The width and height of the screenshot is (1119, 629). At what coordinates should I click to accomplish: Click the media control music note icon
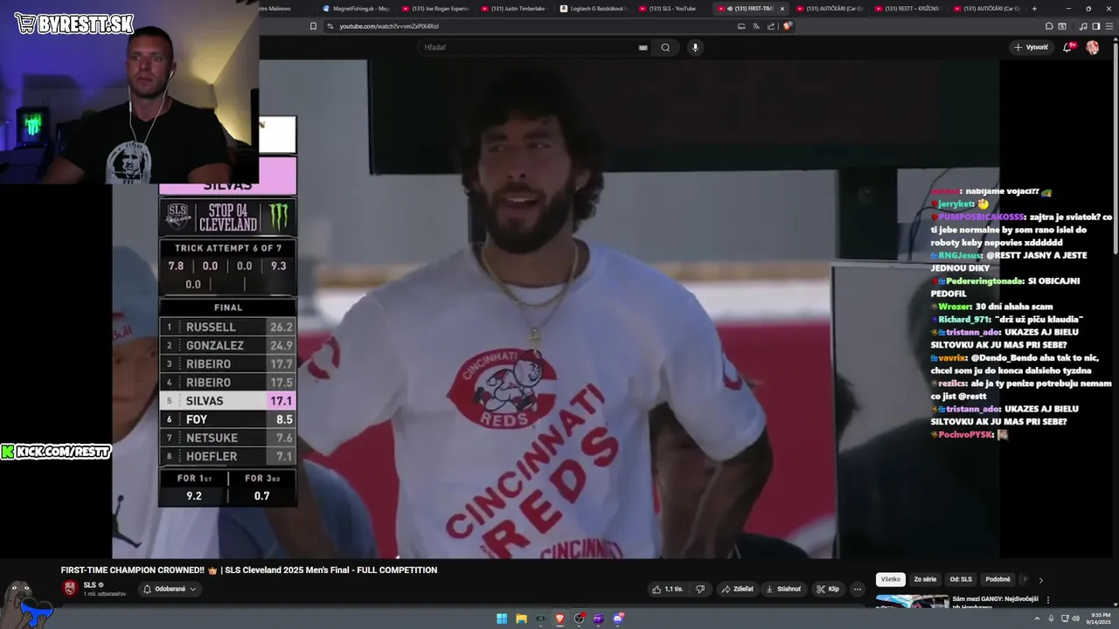tap(1084, 26)
